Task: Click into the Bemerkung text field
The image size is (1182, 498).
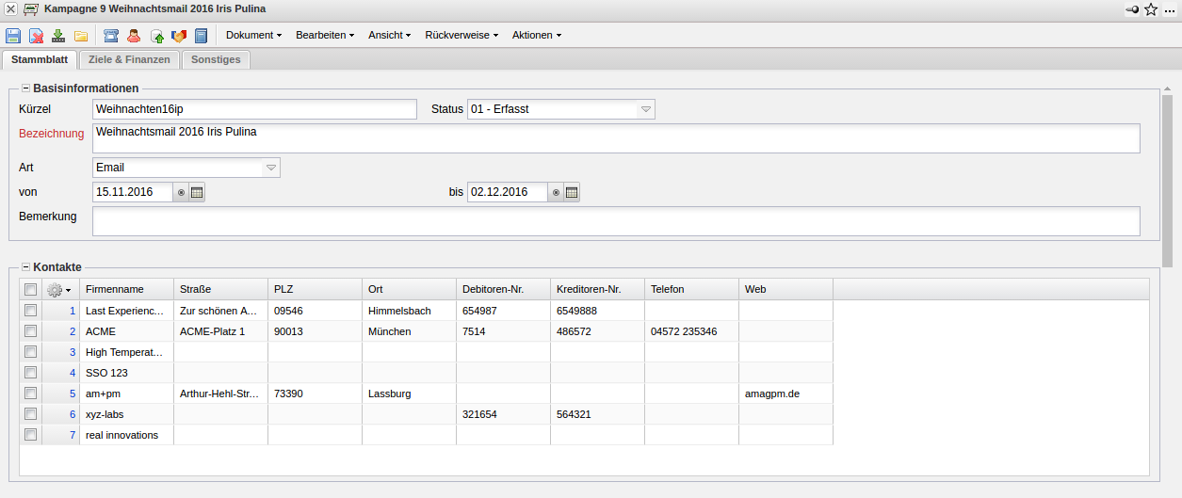Action: pyautogui.click(x=616, y=221)
